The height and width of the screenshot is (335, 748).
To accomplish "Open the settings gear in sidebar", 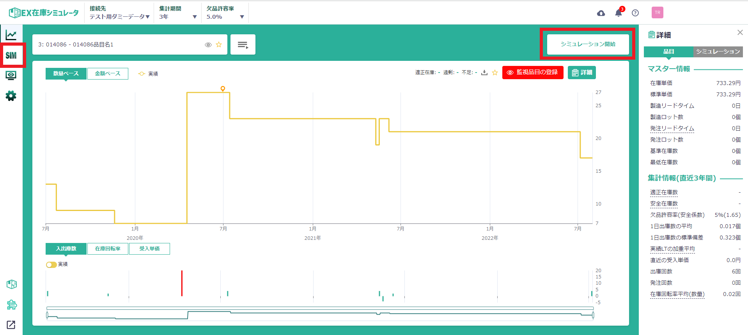I will pos(11,96).
